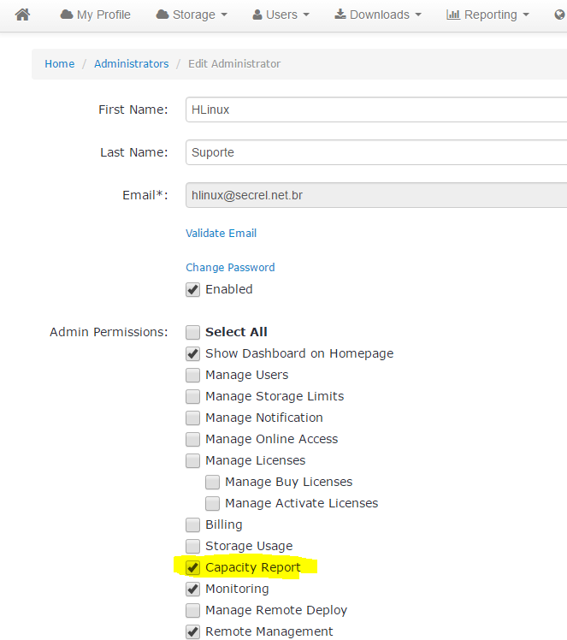Follow the Administrators breadcrumb link
The width and height of the screenshot is (567, 640).
132,63
